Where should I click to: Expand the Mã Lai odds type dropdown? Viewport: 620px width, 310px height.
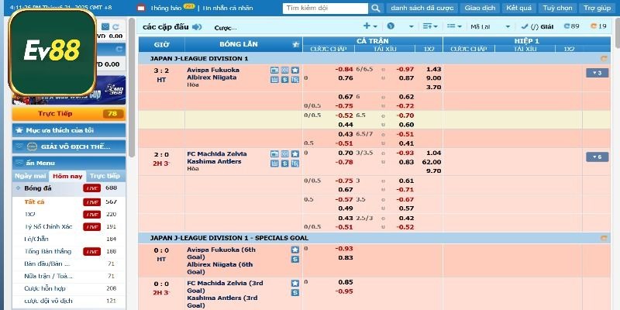(x=508, y=26)
